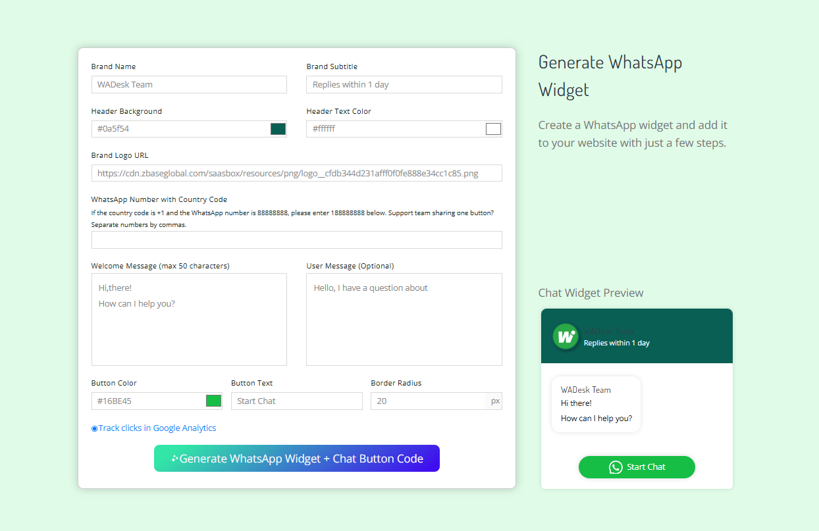Click the Start Chat button in the preview
Screen dimensions: 819x531
pos(637,467)
